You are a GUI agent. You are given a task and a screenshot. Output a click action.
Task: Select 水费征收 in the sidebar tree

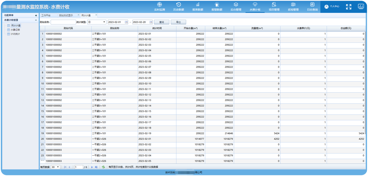pos(15,30)
